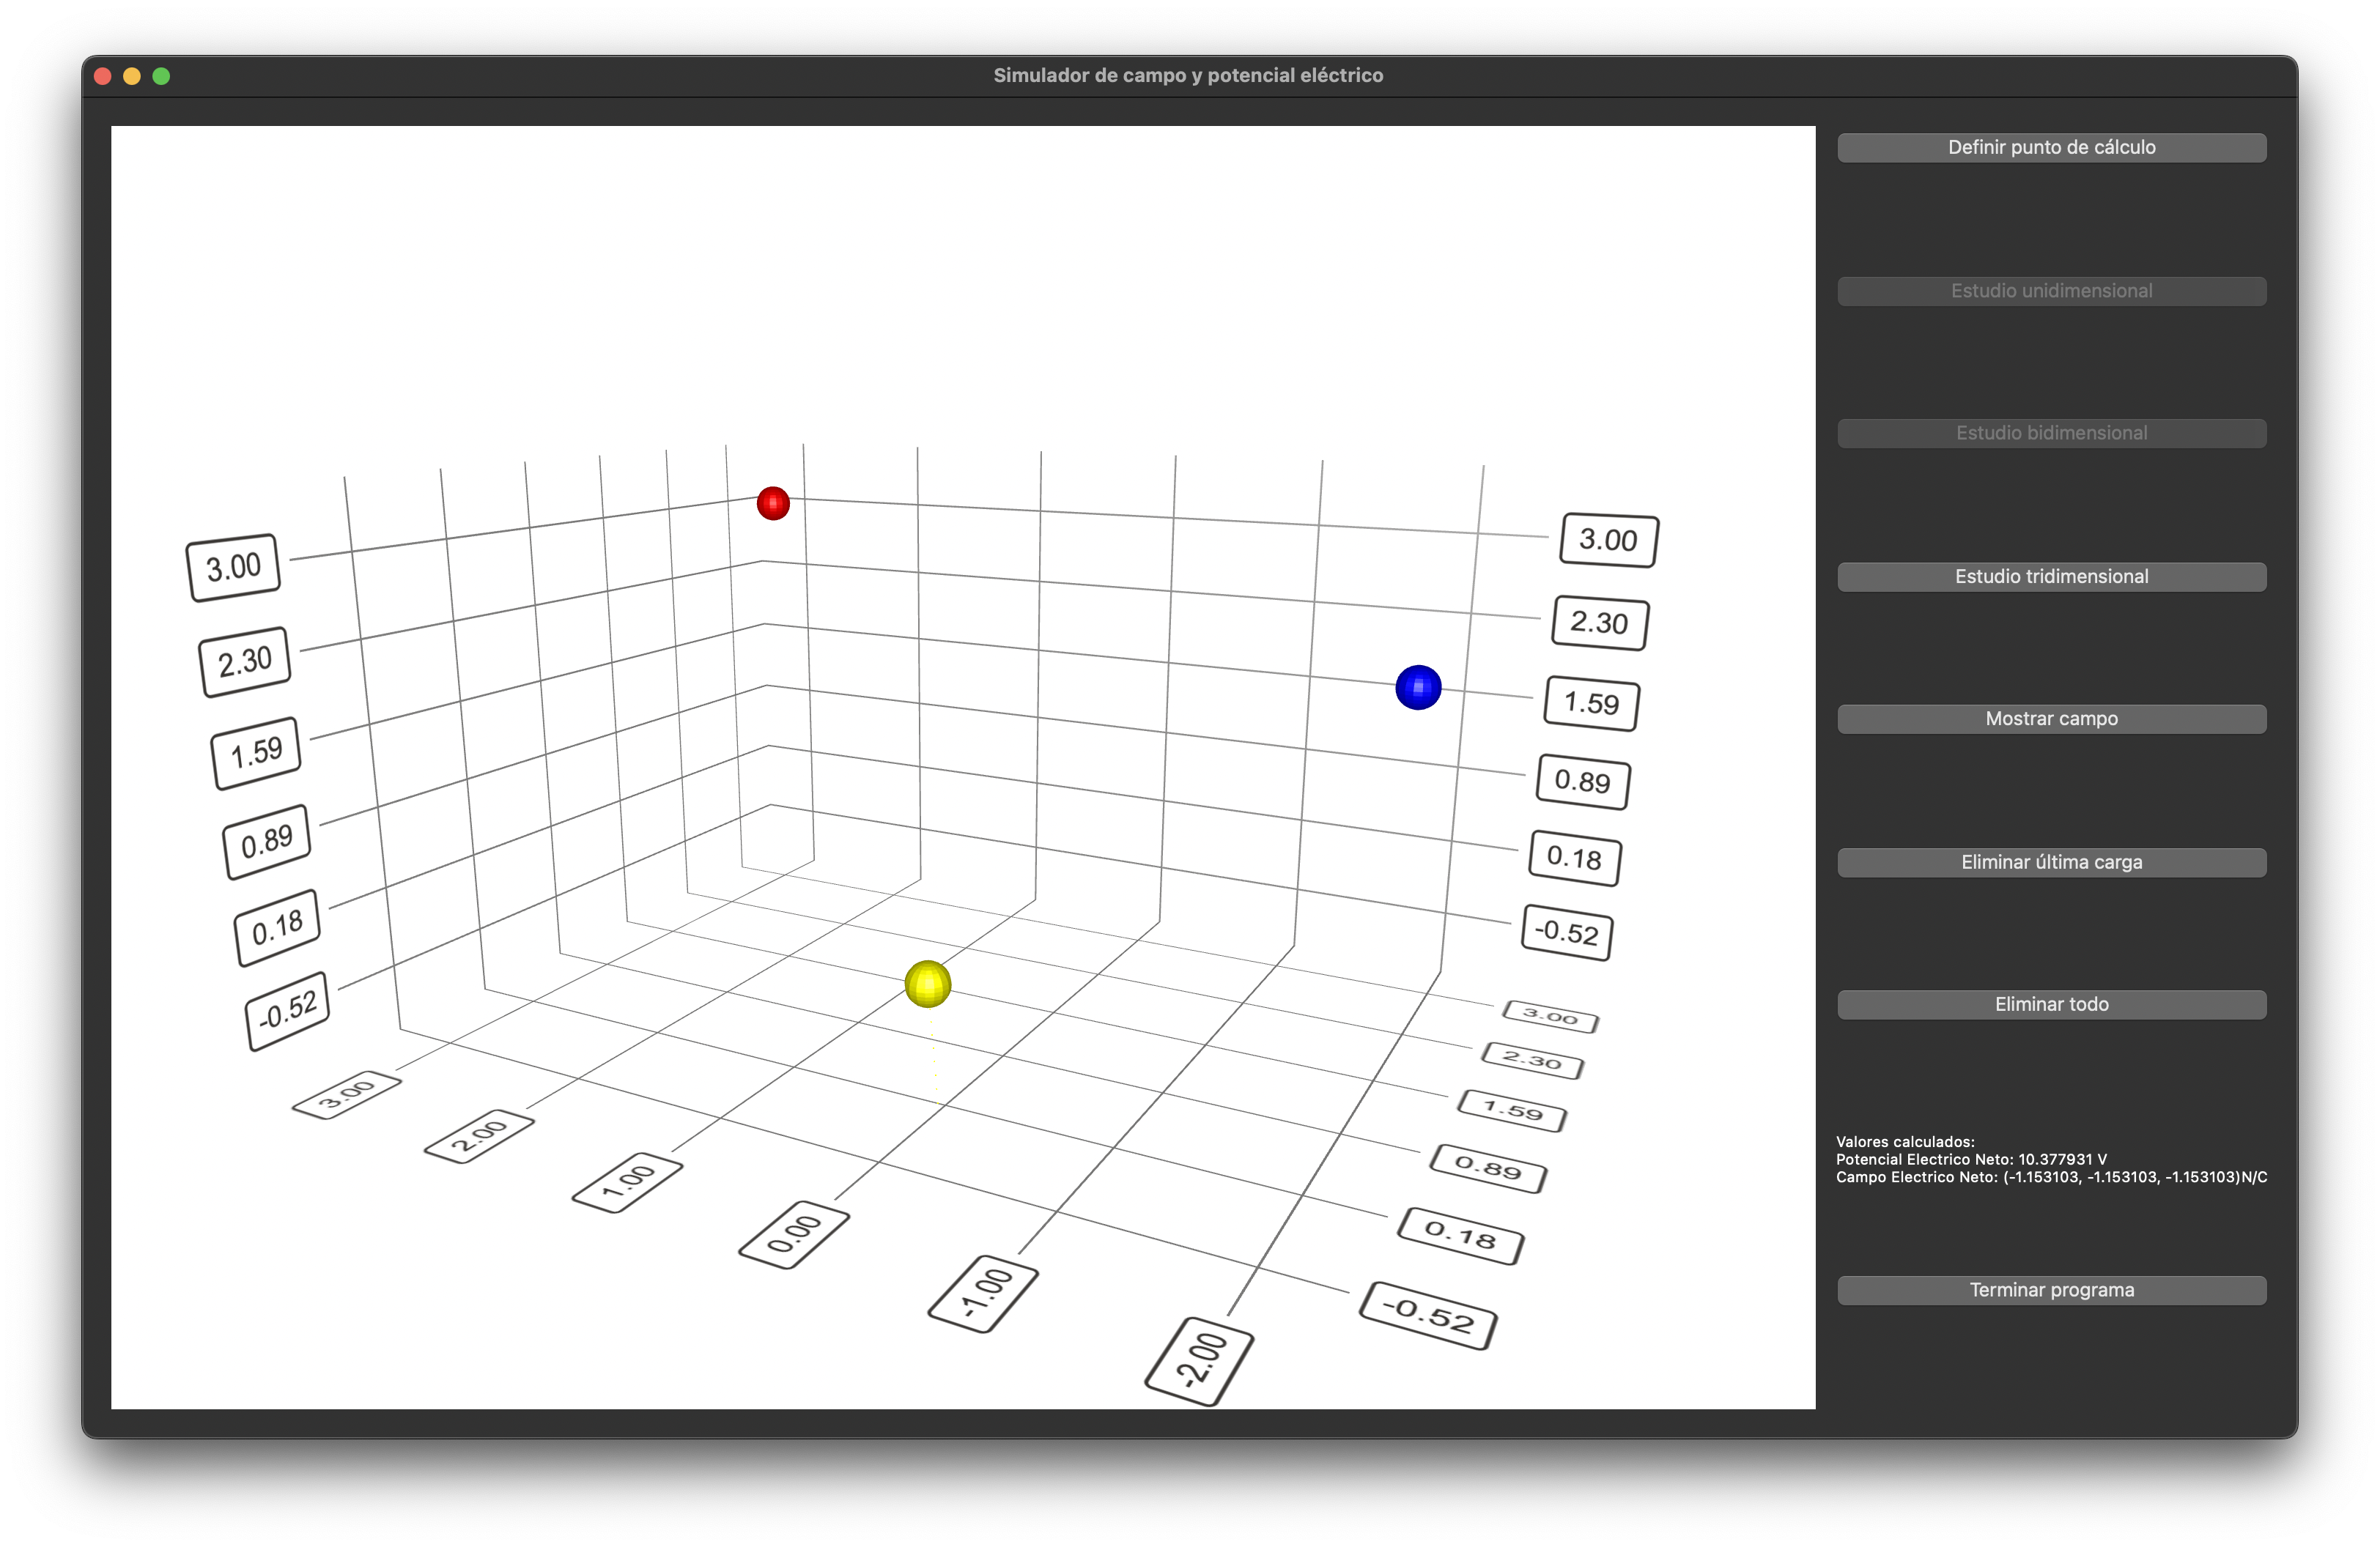Click the green fullscreen window button
Viewport: 2380px width, 1547px height.
(x=161, y=77)
